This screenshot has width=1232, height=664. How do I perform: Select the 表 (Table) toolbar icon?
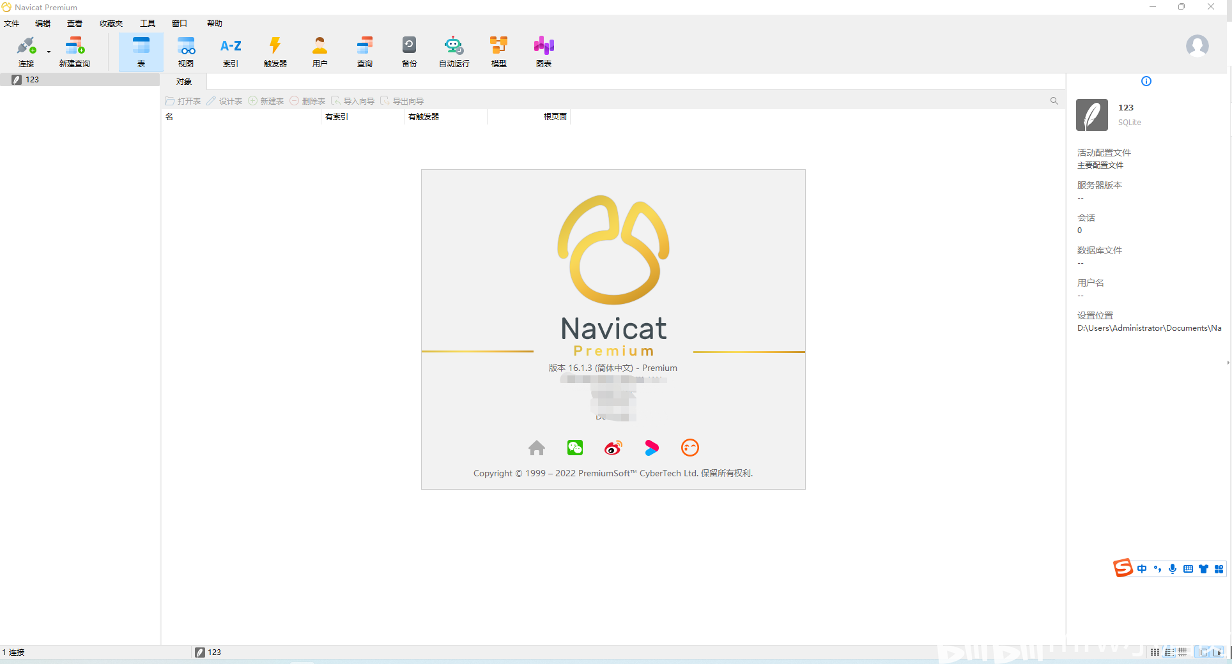(141, 52)
